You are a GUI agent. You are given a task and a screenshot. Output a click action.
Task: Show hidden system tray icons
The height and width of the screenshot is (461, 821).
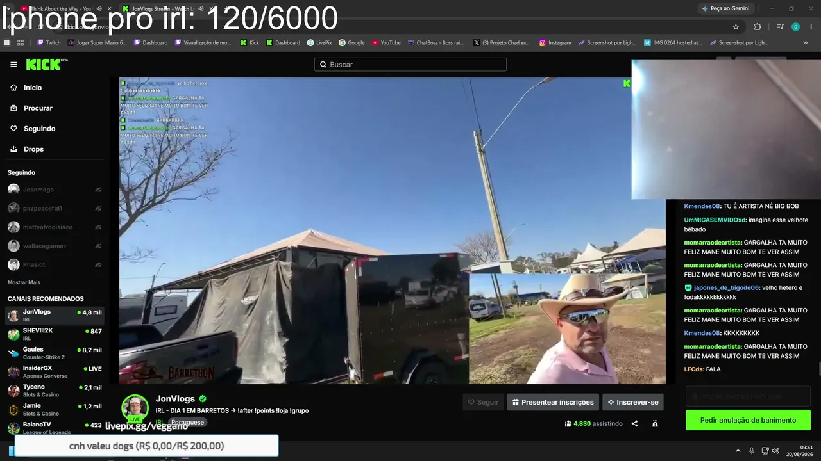pos(738,451)
